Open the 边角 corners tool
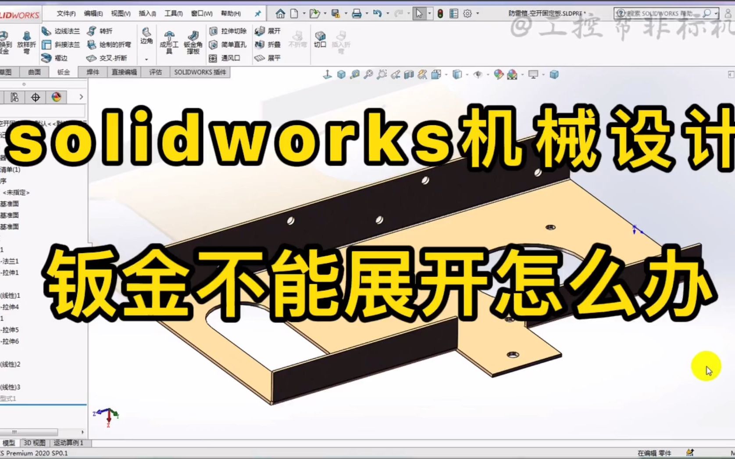This screenshot has width=735, height=459. [146, 36]
